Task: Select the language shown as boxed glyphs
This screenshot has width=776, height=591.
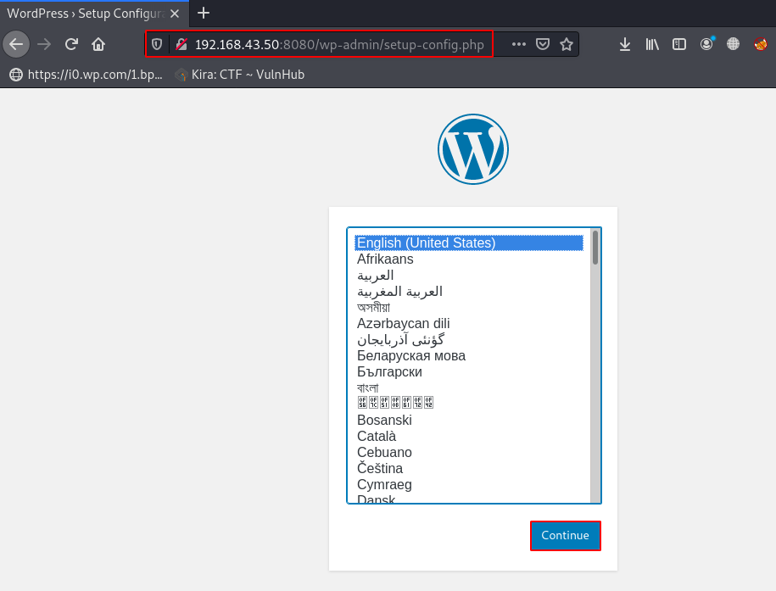Action: 469,403
